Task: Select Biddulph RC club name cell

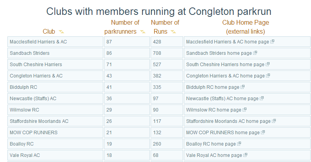Action: (55, 87)
